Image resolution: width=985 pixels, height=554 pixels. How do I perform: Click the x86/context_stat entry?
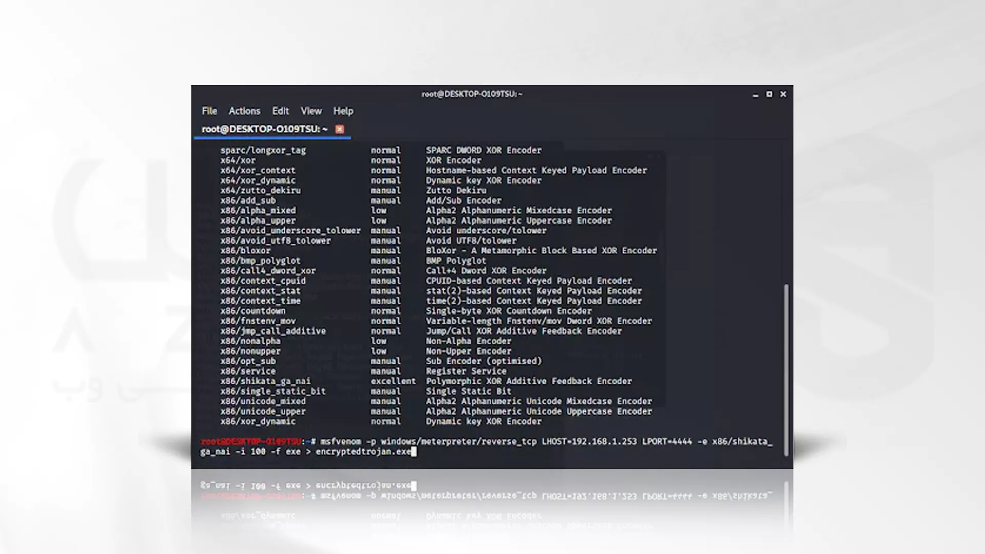pos(261,291)
